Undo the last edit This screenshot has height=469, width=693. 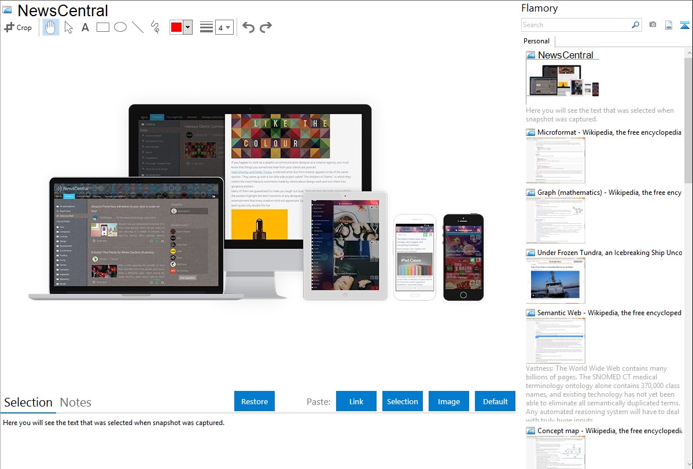[248, 27]
